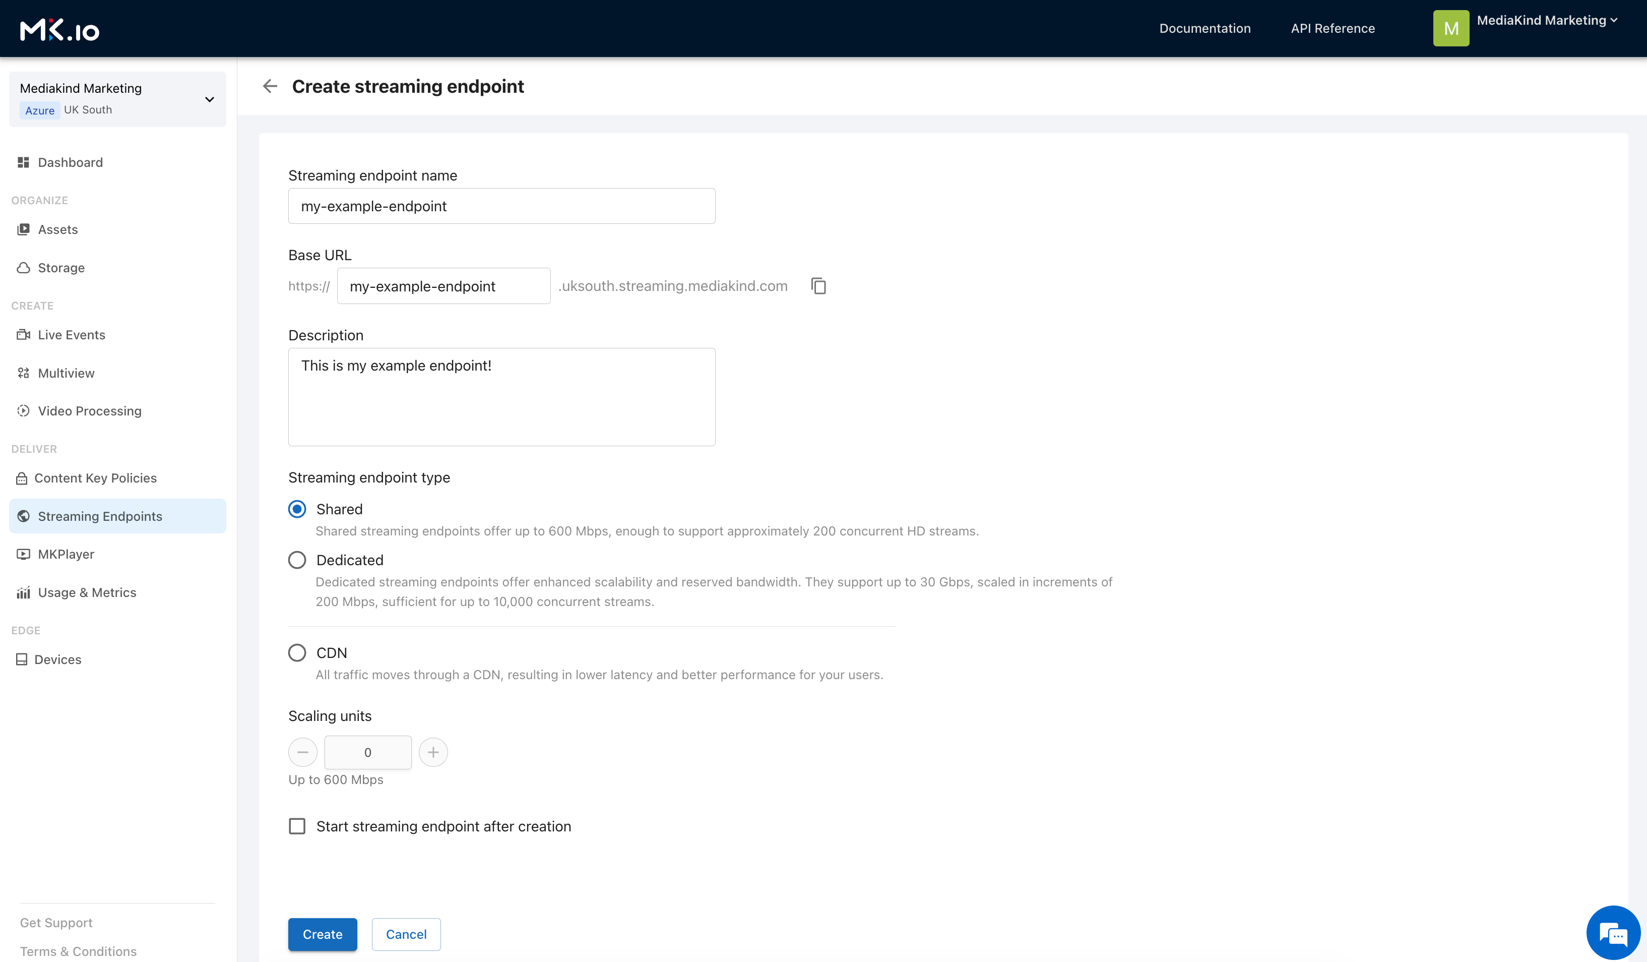Click the green M account avatar

coord(1451,28)
